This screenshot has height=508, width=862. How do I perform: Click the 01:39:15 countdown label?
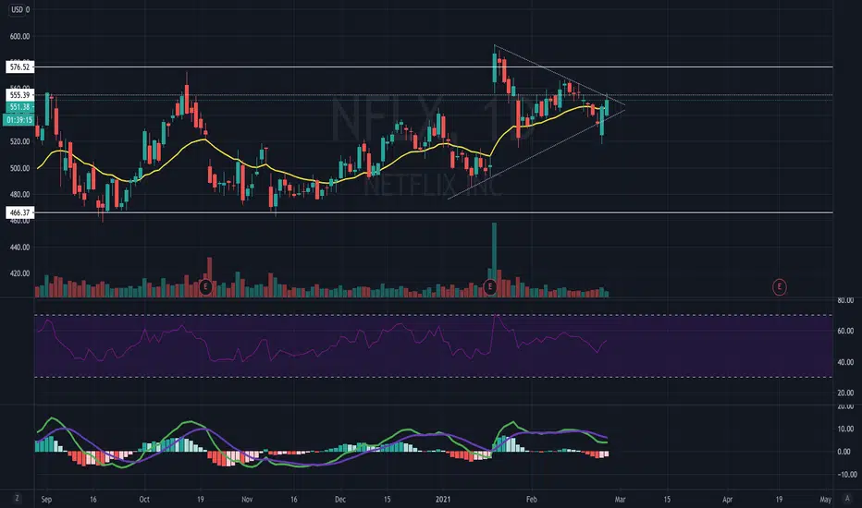click(19, 120)
